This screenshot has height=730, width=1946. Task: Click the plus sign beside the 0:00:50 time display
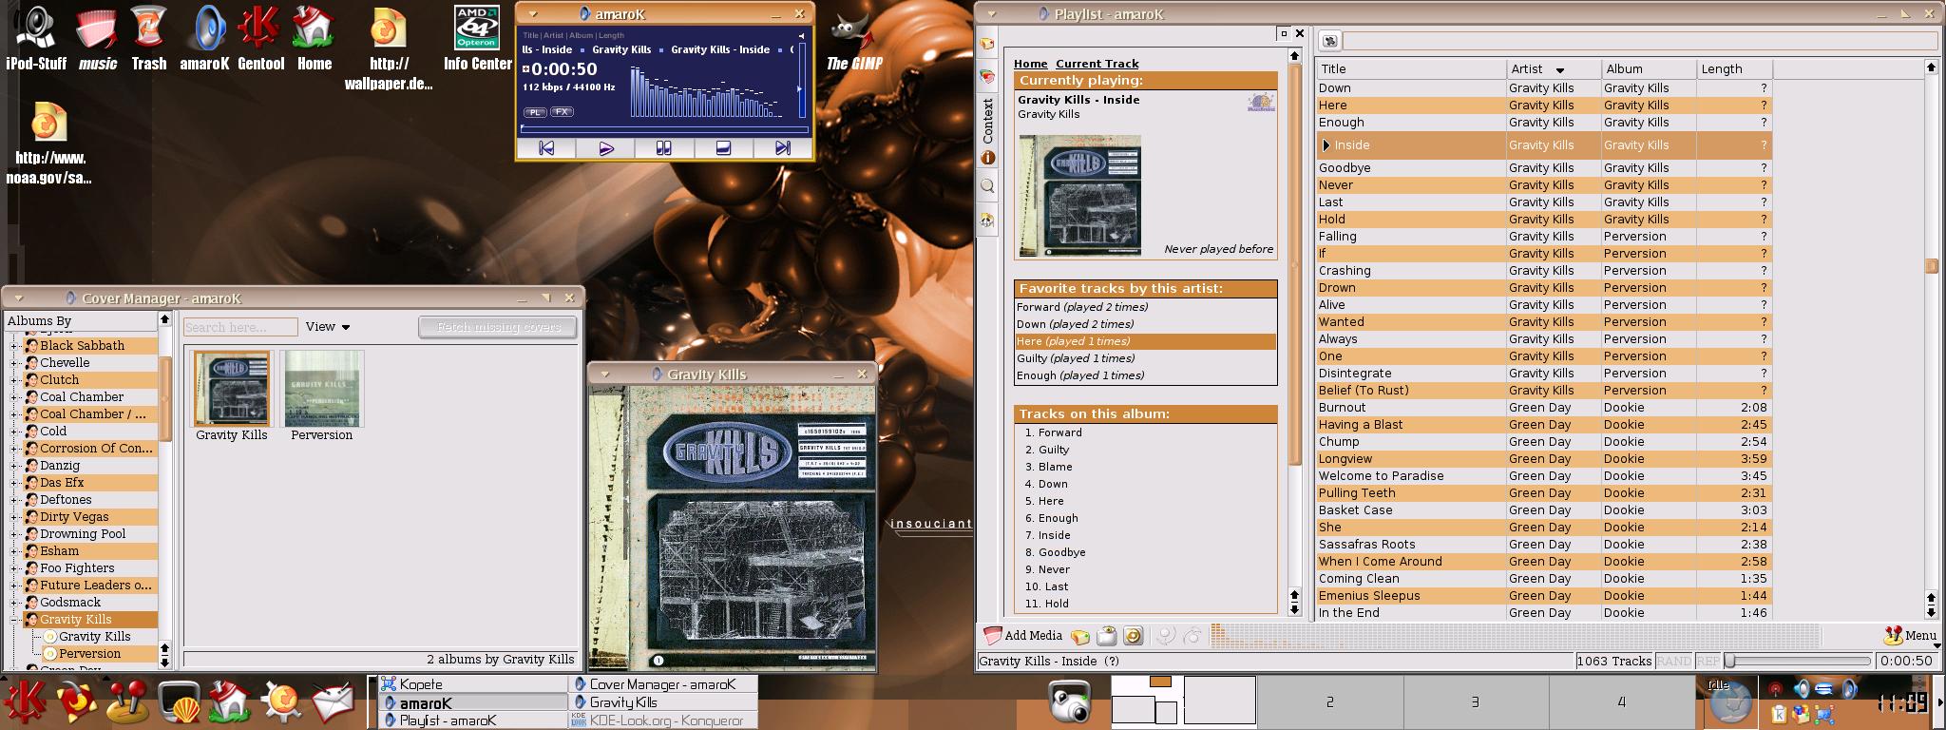click(525, 68)
